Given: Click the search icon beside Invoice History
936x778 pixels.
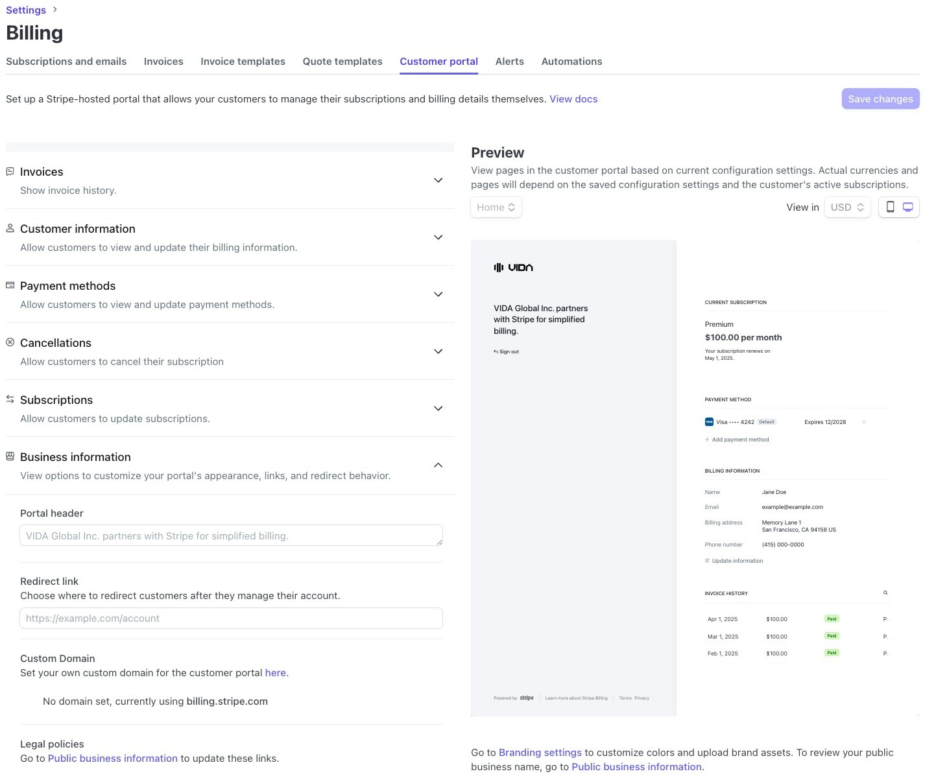Looking at the screenshot, I should (x=885, y=592).
